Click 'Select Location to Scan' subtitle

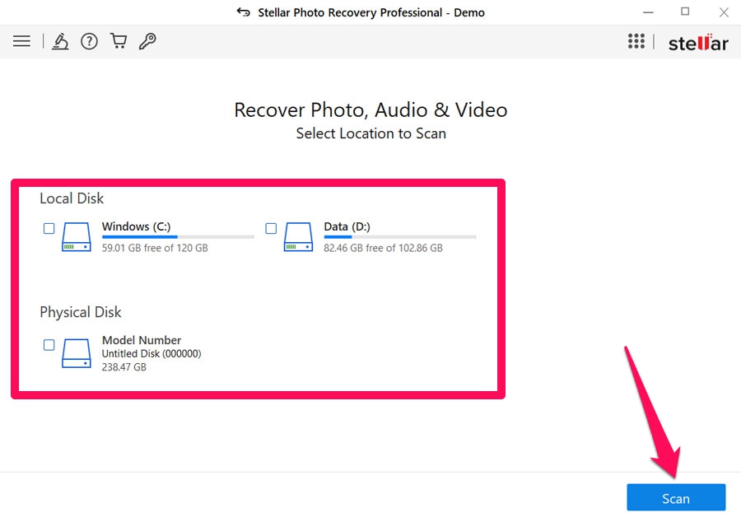(x=371, y=133)
